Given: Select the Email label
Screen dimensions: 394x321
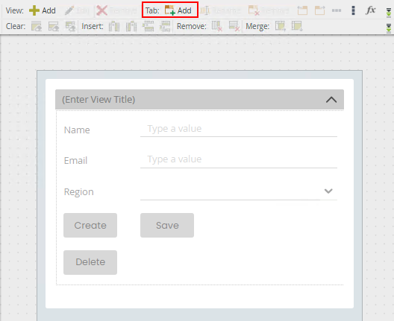Looking at the screenshot, I should pos(75,161).
